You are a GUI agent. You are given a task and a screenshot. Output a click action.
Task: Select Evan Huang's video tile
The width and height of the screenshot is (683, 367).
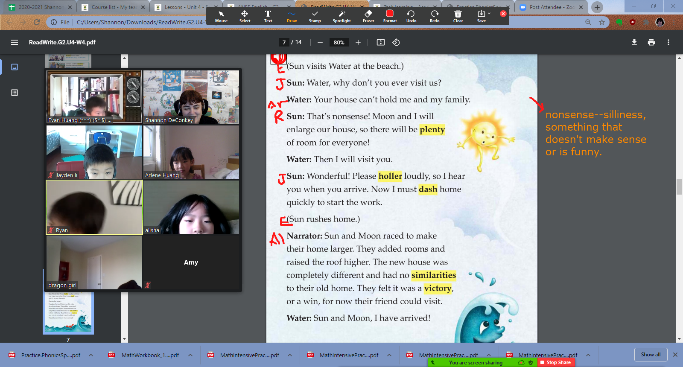[94, 97]
